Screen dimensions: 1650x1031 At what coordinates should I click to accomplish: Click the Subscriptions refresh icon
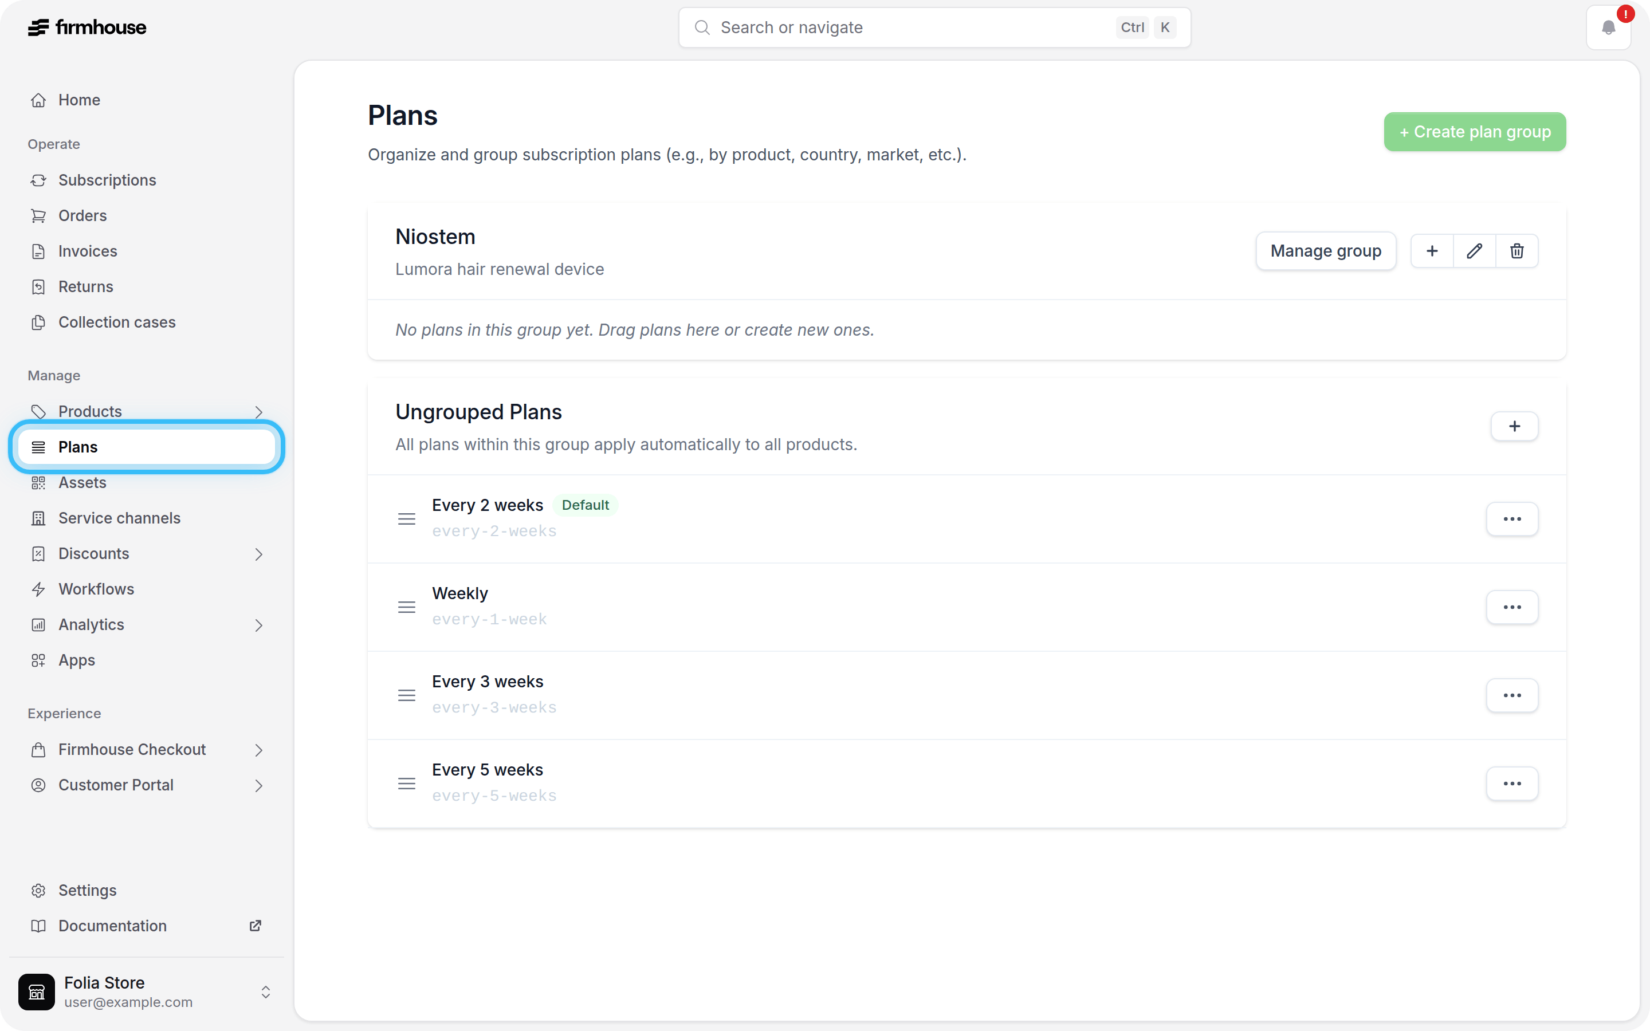coord(38,180)
